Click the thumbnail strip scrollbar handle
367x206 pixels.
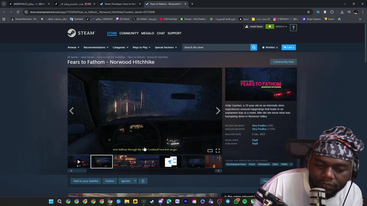[x=81, y=171]
